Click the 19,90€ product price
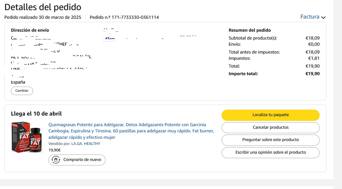Screen dimensions: 342x189 click(x=55, y=150)
